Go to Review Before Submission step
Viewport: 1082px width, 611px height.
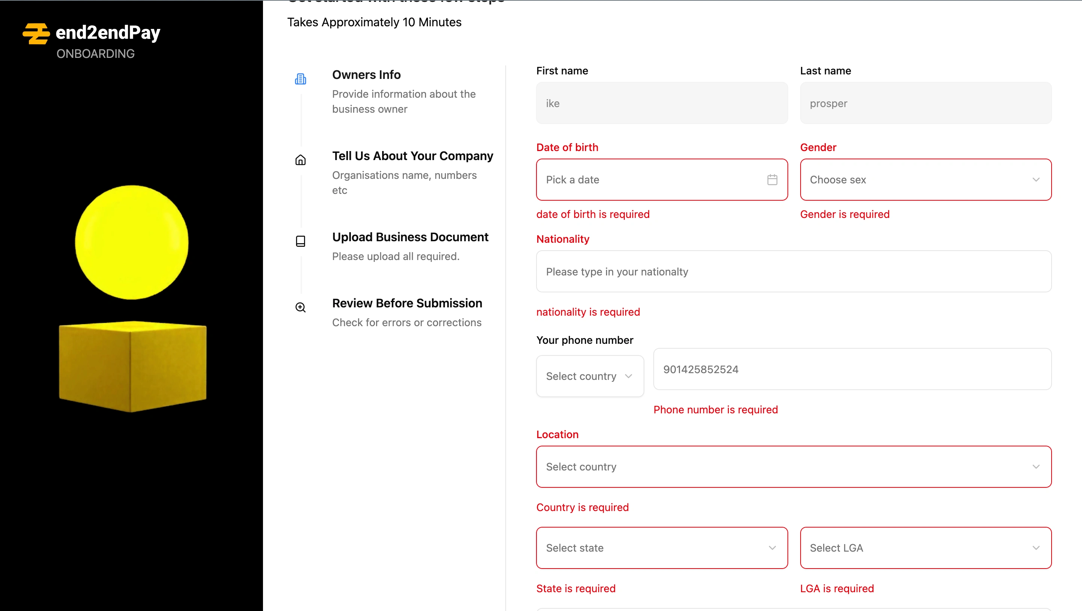407,303
